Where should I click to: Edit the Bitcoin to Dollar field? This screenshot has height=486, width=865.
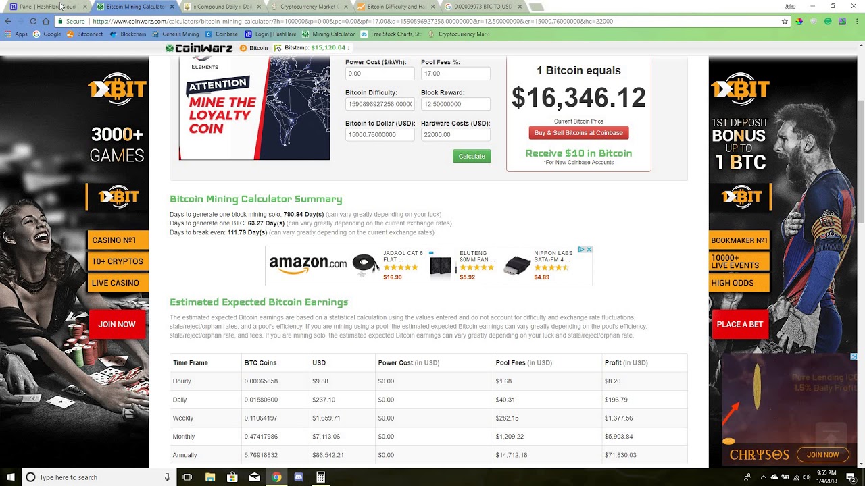(380, 134)
